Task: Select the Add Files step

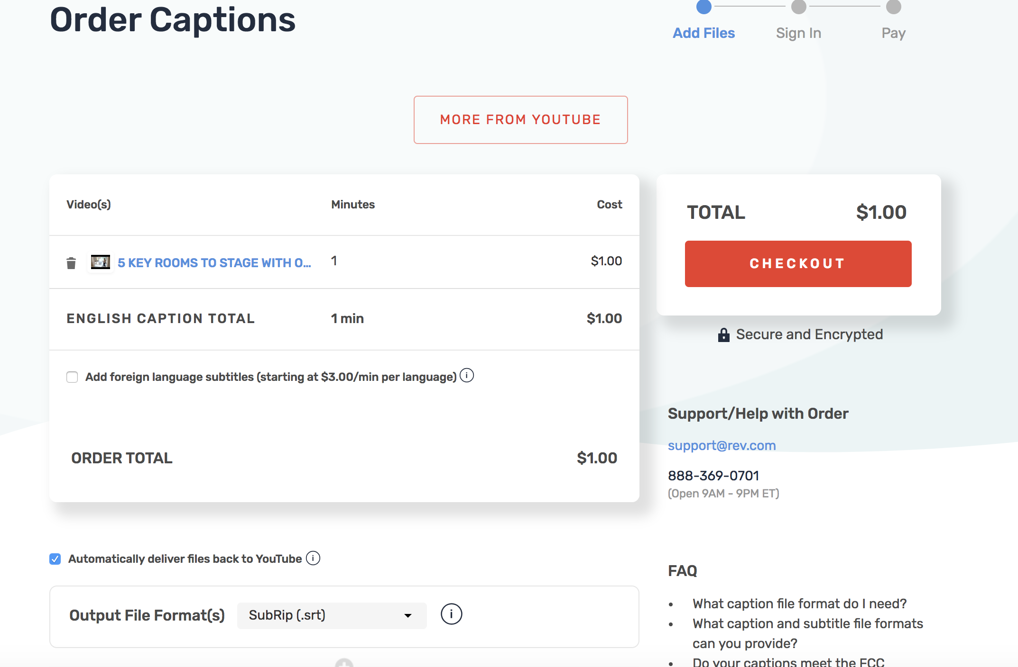Action: tap(703, 33)
